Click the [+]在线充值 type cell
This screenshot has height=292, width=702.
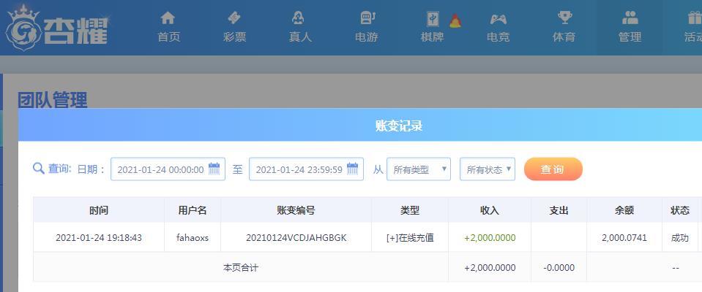[x=410, y=238]
